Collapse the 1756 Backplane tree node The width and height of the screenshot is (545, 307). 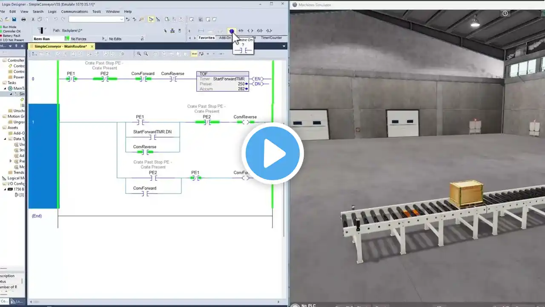(x=6, y=189)
